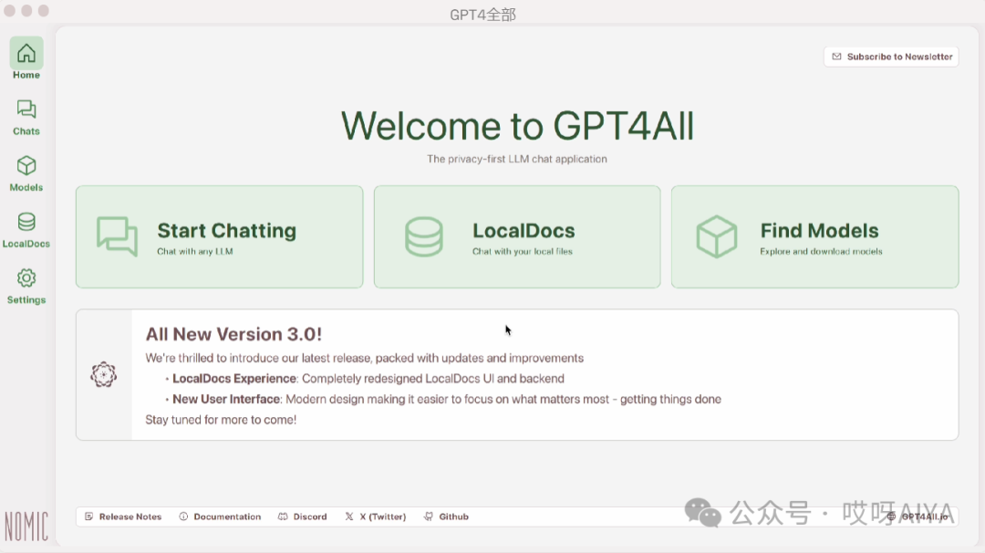This screenshot has height=553, width=985.
Task: Join the Discord link
Action: 303,516
